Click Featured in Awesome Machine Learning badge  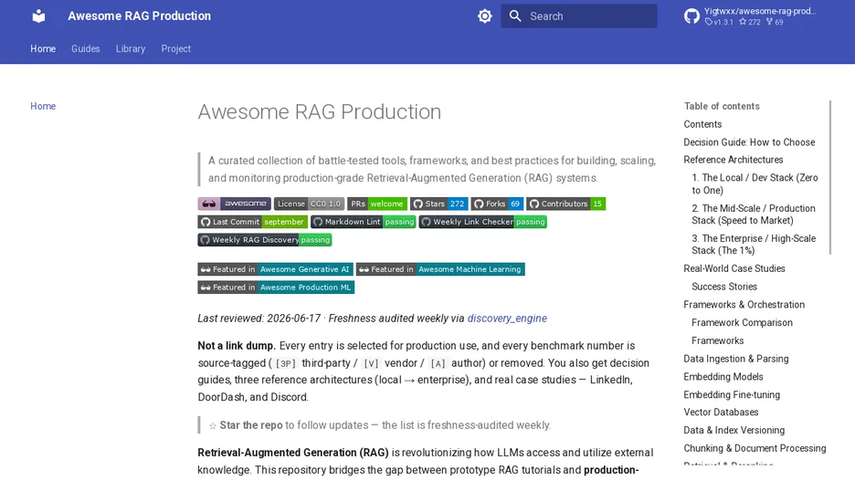440,269
